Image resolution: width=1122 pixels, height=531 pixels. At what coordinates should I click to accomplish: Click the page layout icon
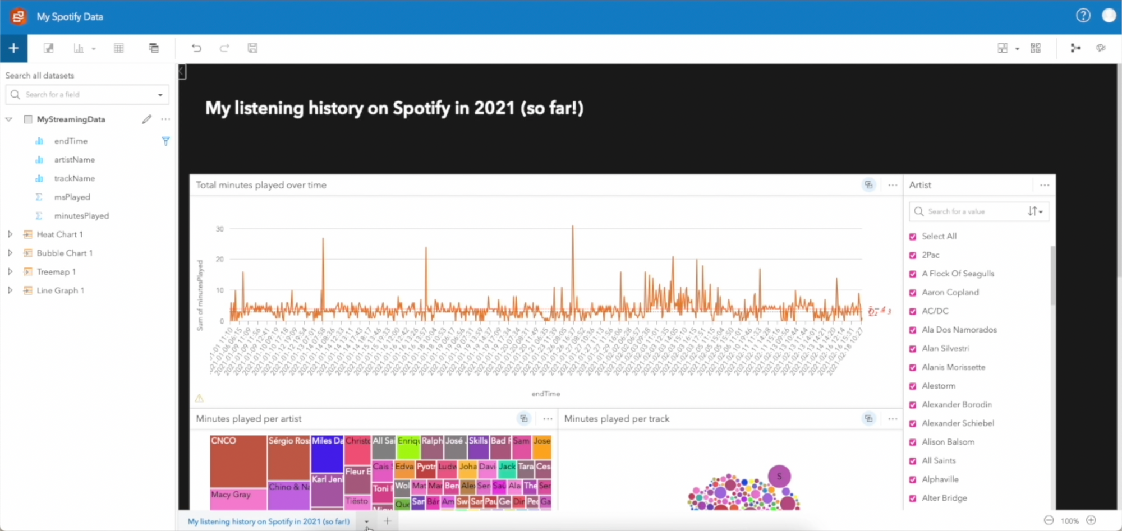pyautogui.click(x=1003, y=48)
